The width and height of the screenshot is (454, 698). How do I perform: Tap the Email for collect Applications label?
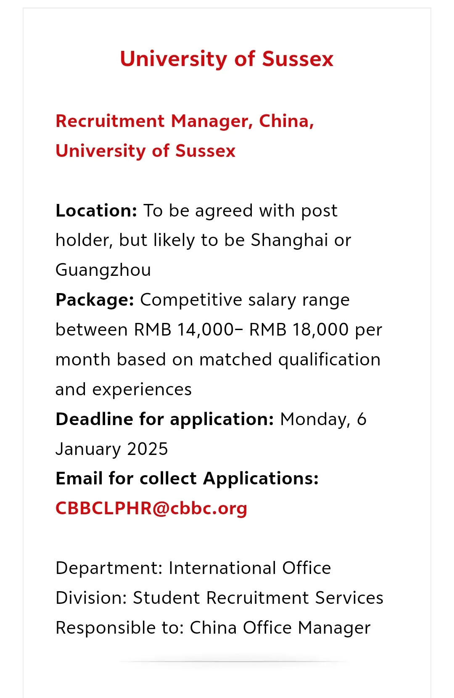(187, 479)
